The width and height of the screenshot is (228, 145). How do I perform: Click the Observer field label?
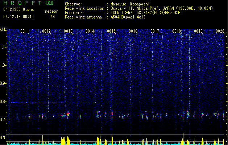74,4
